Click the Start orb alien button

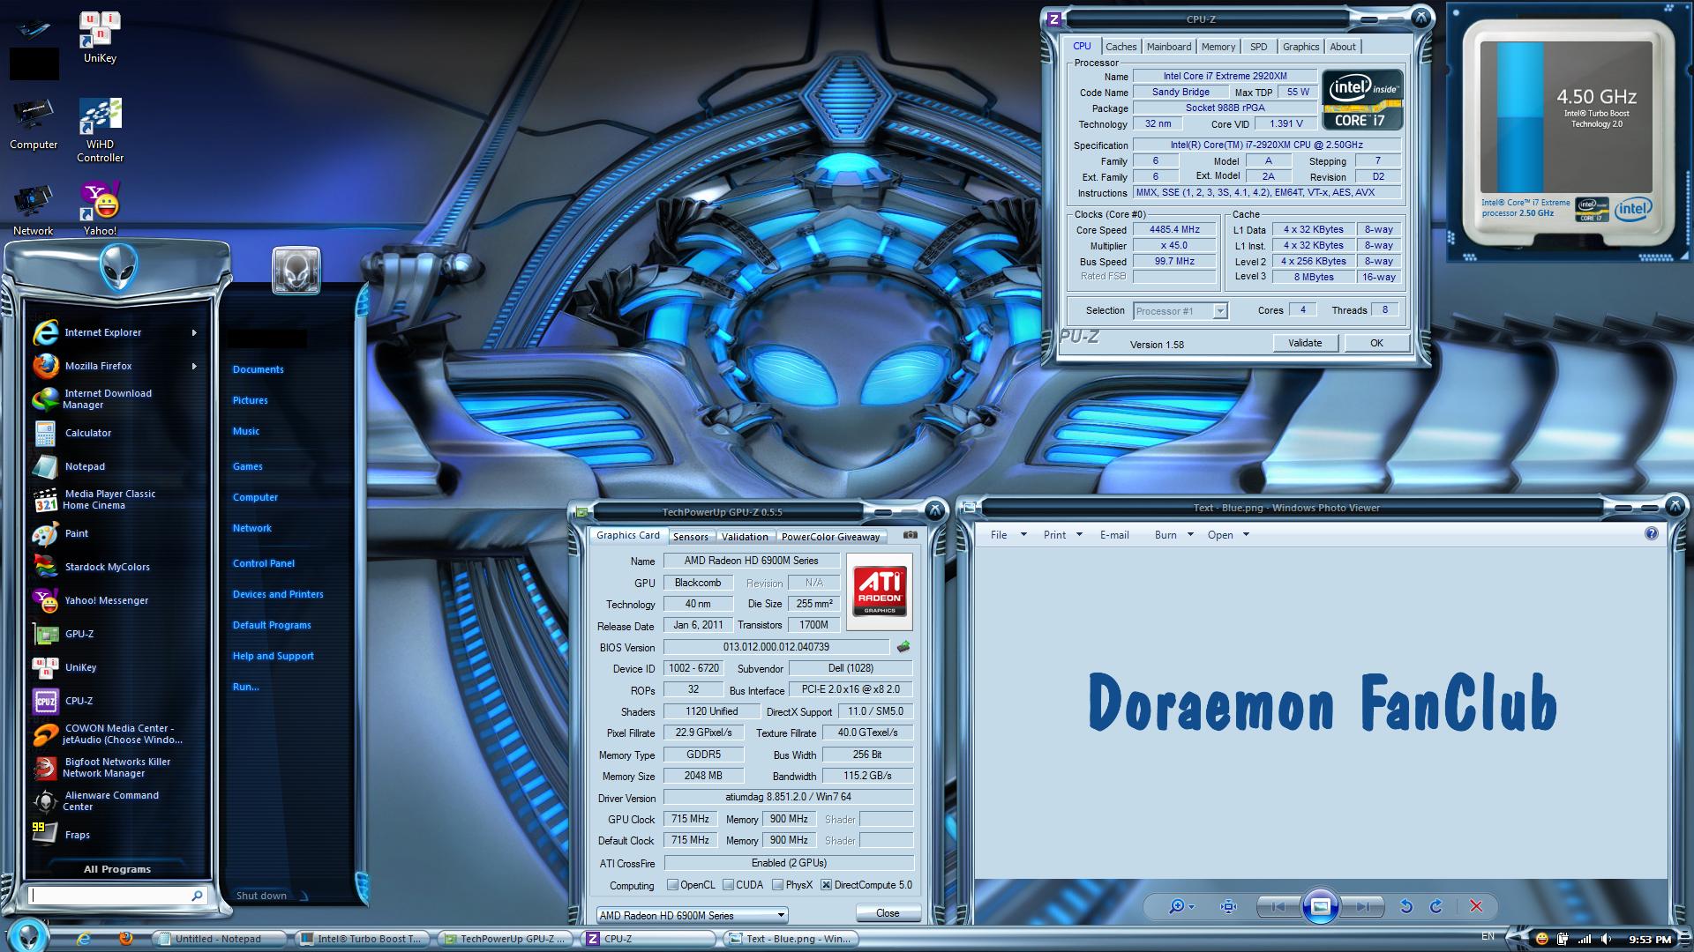click(x=29, y=936)
